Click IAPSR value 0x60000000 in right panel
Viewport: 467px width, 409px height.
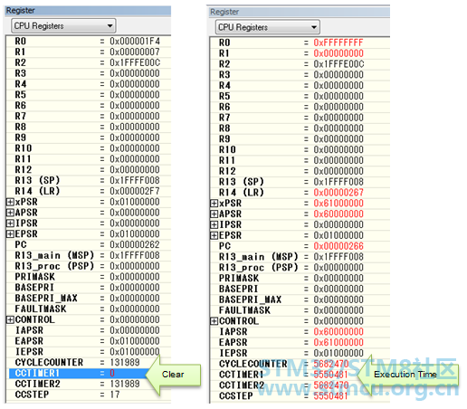pyautogui.click(x=338, y=332)
